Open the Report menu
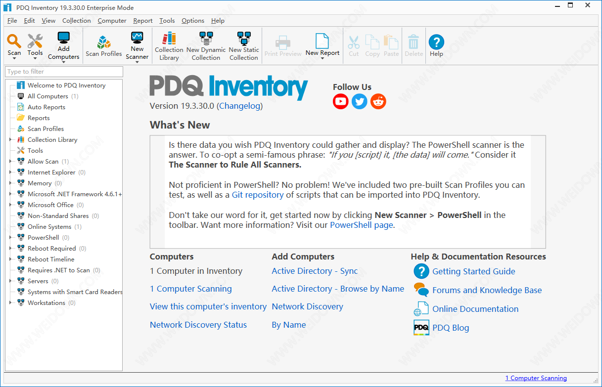 pyautogui.click(x=142, y=21)
